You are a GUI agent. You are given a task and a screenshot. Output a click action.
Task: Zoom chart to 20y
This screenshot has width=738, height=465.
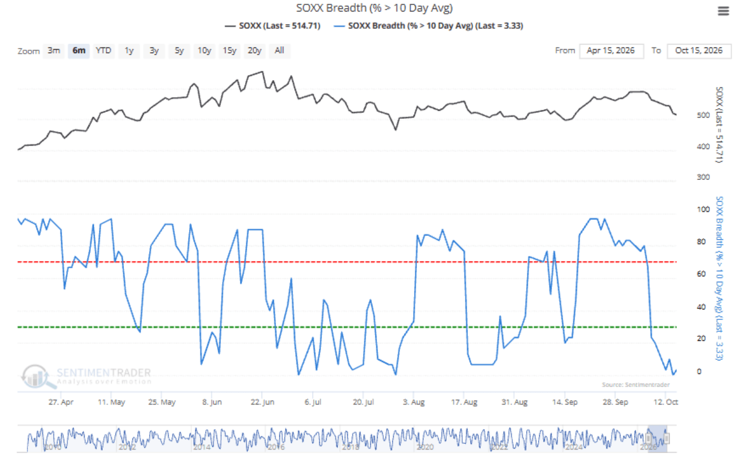(x=254, y=51)
